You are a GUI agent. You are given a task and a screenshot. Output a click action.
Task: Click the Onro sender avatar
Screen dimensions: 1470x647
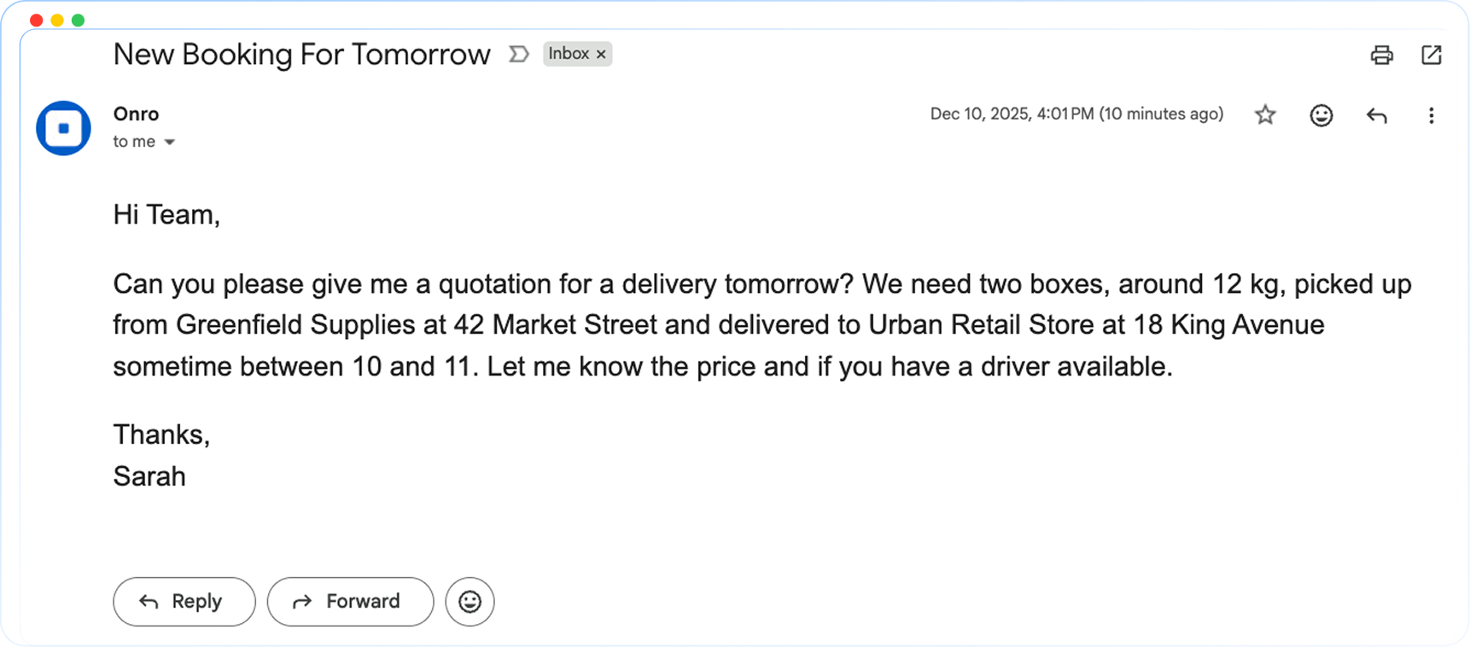point(63,128)
